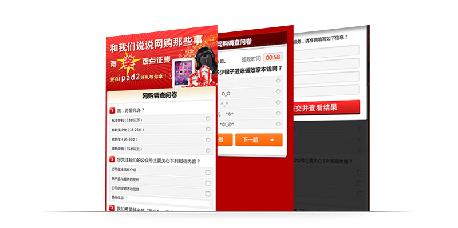Click the red 提交并查看结果 button
The width and height of the screenshot is (458, 228).
[326, 107]
